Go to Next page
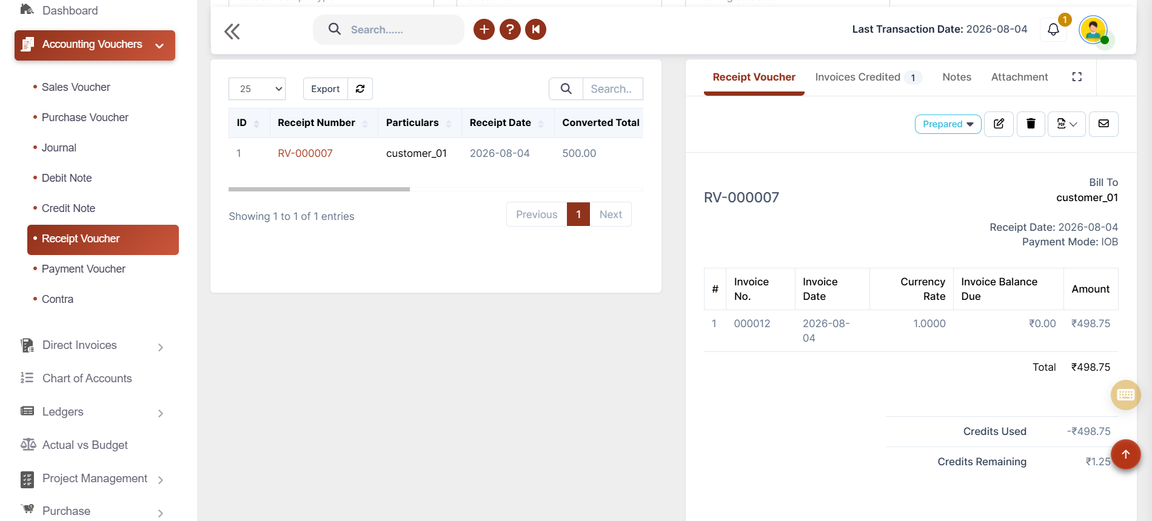 point(611,214)
